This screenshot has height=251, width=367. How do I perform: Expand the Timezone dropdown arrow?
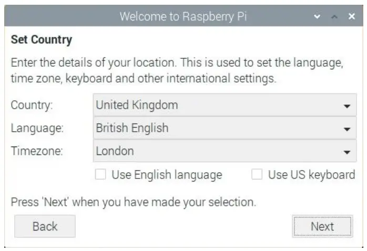(346, 152)
